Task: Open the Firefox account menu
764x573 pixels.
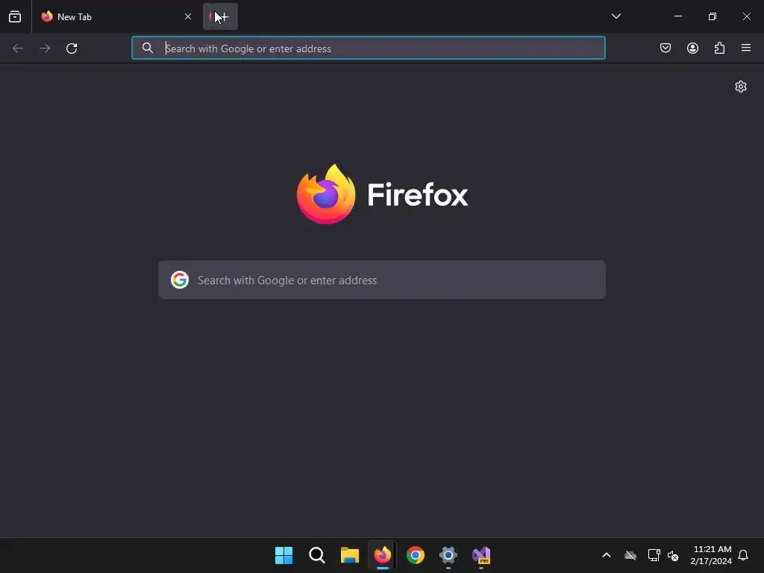Action: click(692, 48)
